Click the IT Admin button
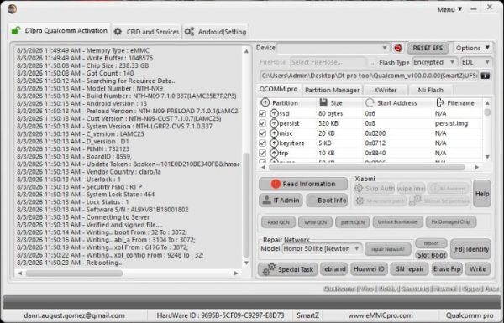 click(281, 201)
